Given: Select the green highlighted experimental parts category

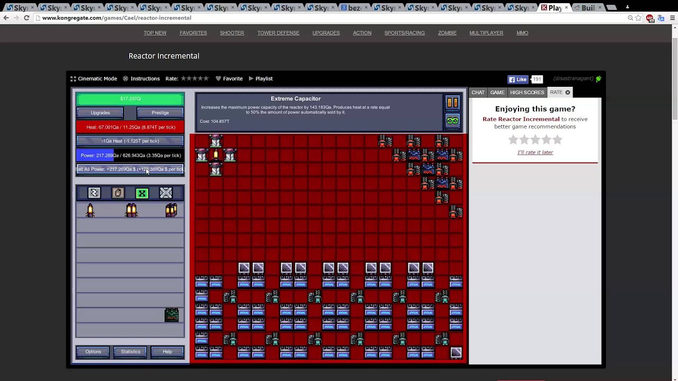Looking at the screenshot, I should tap(142, 193).
